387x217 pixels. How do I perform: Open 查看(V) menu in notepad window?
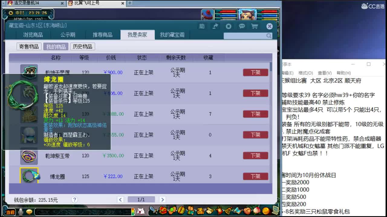325,73
